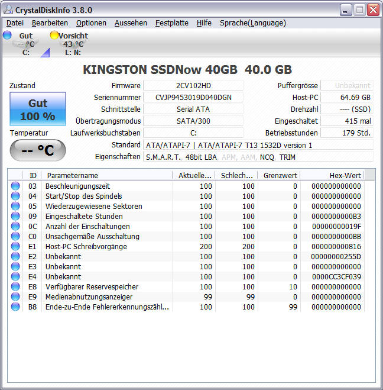Click the Schlech... column header
This screenshot has height=390, width=383.
coord(236,176)
